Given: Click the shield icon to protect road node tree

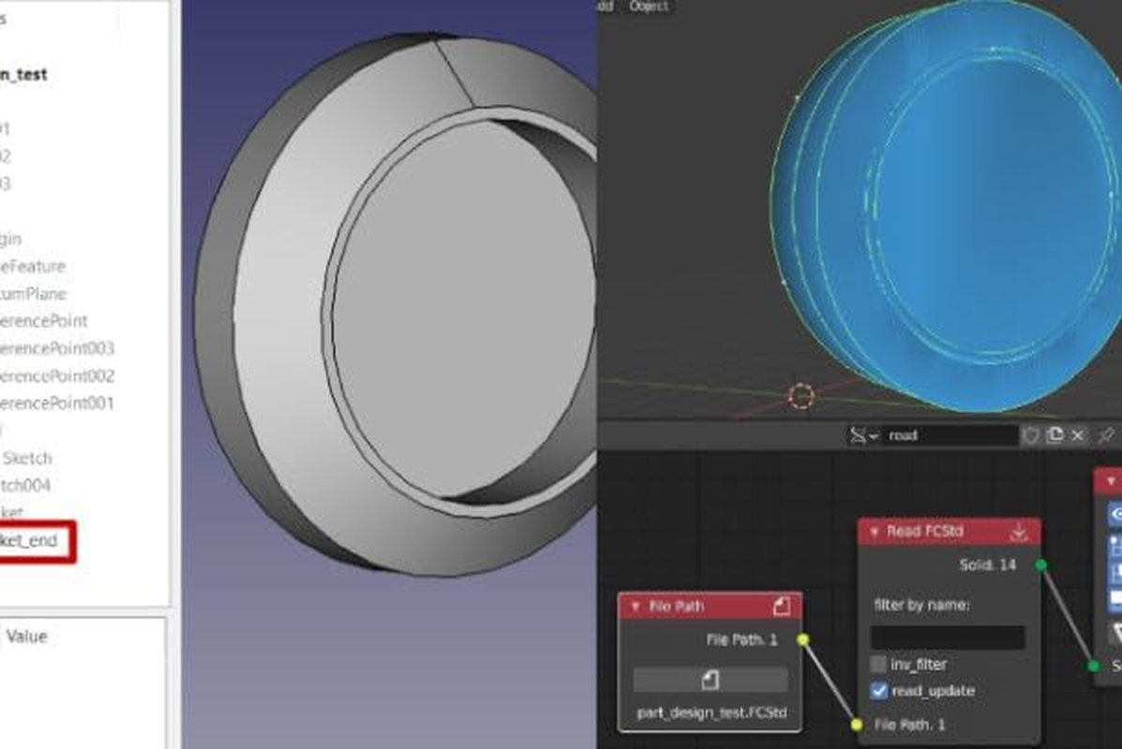Looking at the screenshot, I should click(1032, 435).
